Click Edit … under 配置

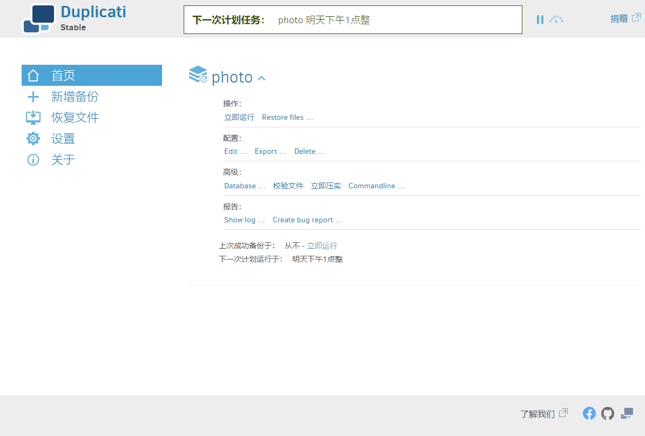click(x=236, y=151)
